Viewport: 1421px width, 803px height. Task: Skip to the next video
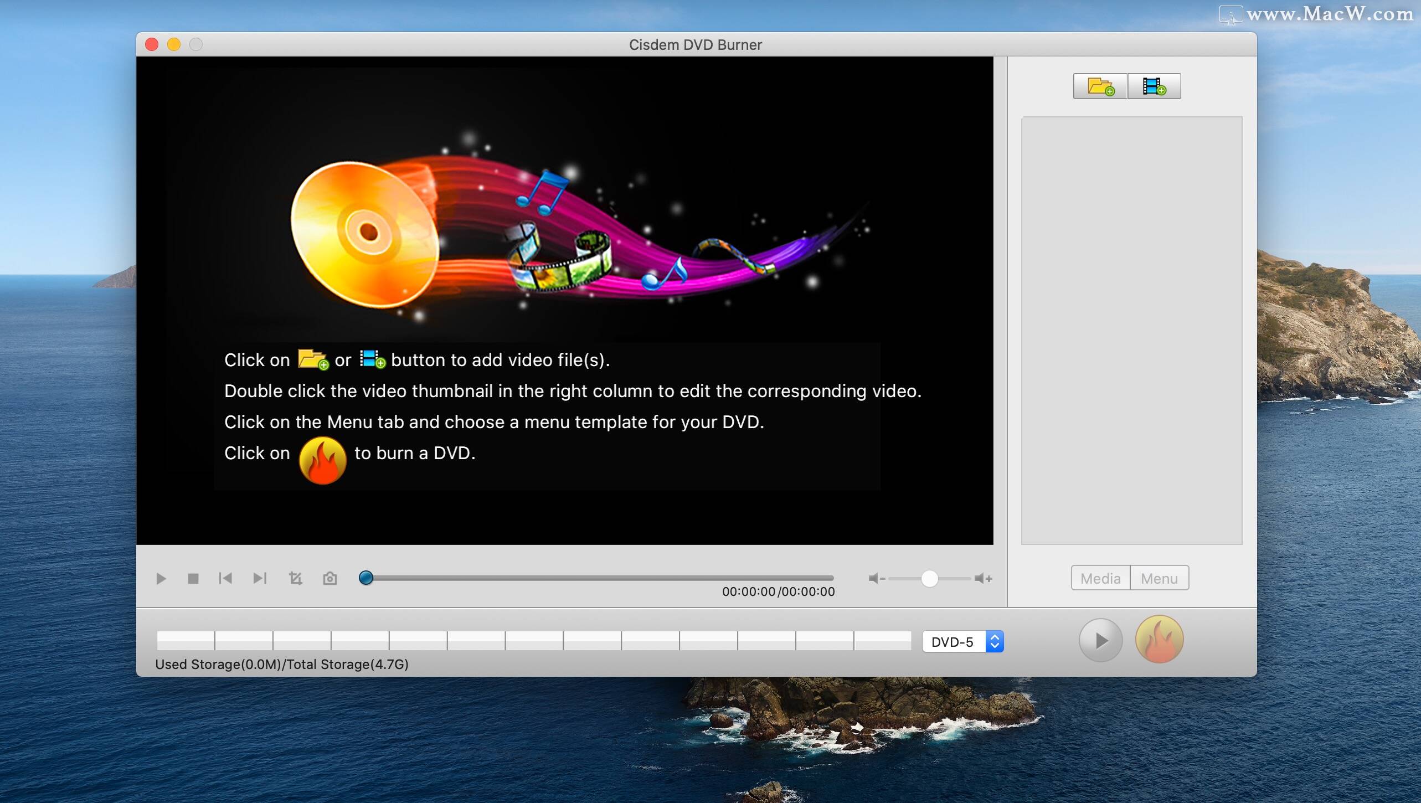tap(260, 578)
